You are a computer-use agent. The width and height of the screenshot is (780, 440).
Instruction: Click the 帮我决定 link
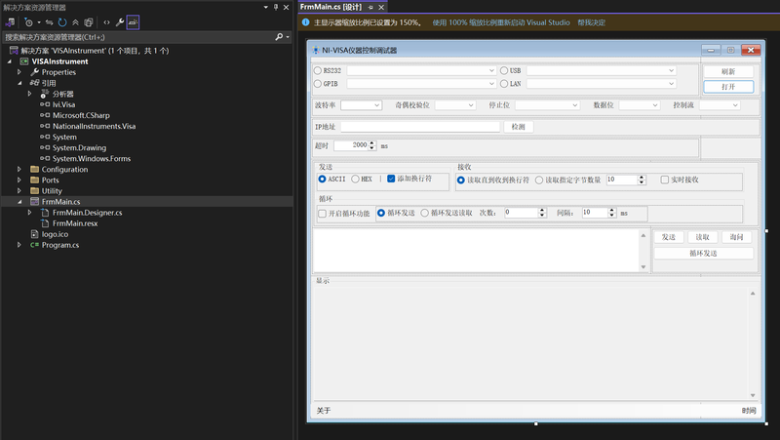coord(591,22)
